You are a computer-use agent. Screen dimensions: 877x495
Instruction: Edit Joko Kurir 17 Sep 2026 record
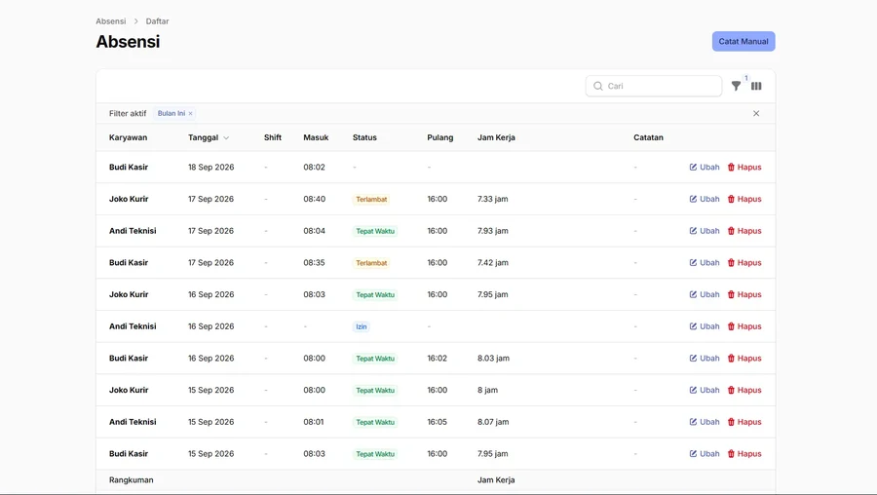click(x=705, y=199)
